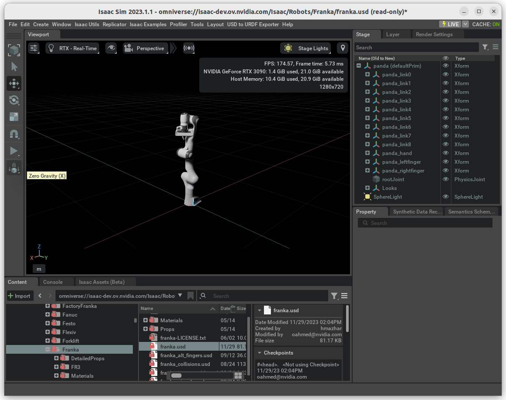Toggle visibility of rootJoint
The height and width of the screenshot is (400, 506).
446,179
